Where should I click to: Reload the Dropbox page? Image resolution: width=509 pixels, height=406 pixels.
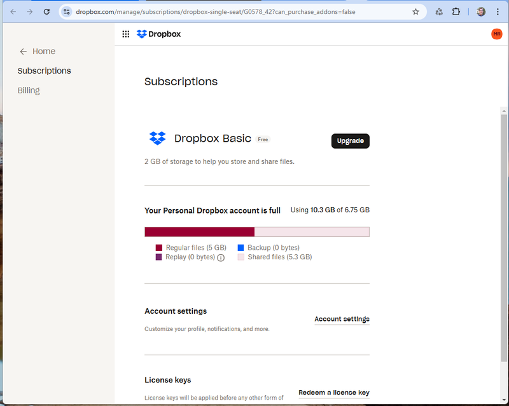coord(46,11)
